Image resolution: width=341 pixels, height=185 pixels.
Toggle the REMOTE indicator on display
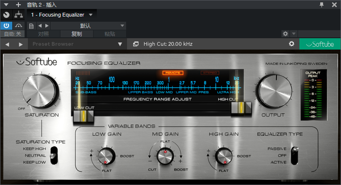tap(173, 73)
